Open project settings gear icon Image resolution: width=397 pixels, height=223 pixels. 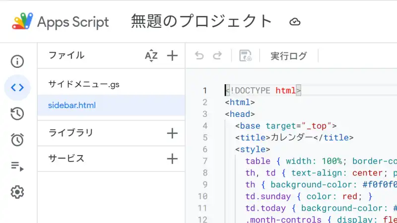click(x=17, y=192)
